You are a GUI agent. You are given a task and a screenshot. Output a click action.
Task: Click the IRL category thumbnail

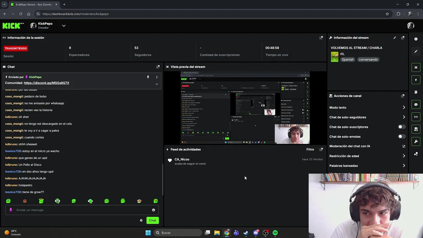(x=334, y=57)
